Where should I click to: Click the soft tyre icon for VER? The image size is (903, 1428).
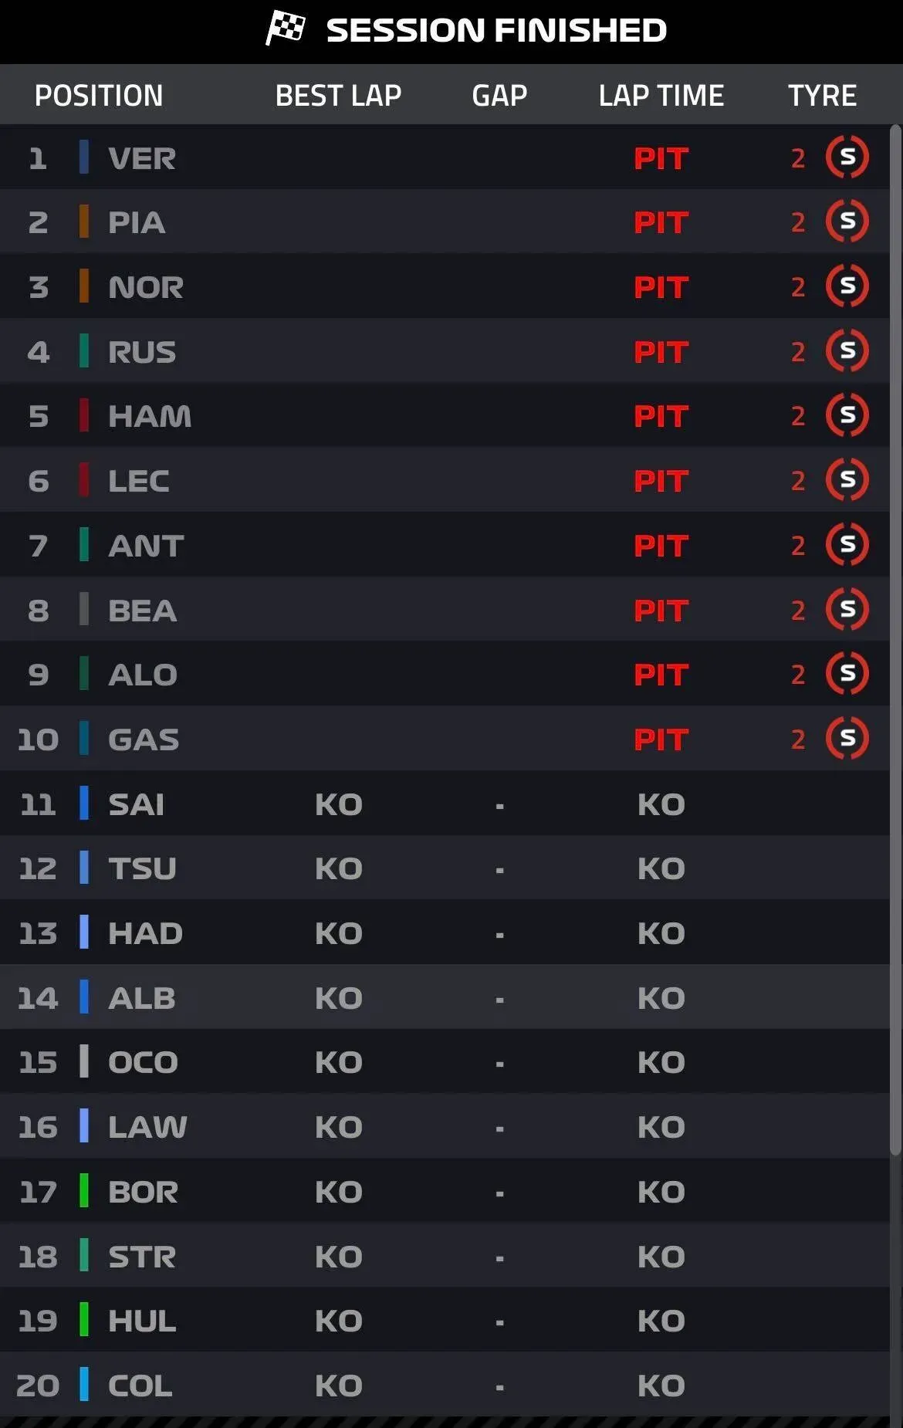(x=847, y=157)
